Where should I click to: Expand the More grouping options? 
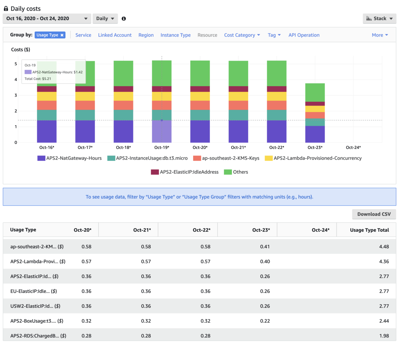coord(380,35)
